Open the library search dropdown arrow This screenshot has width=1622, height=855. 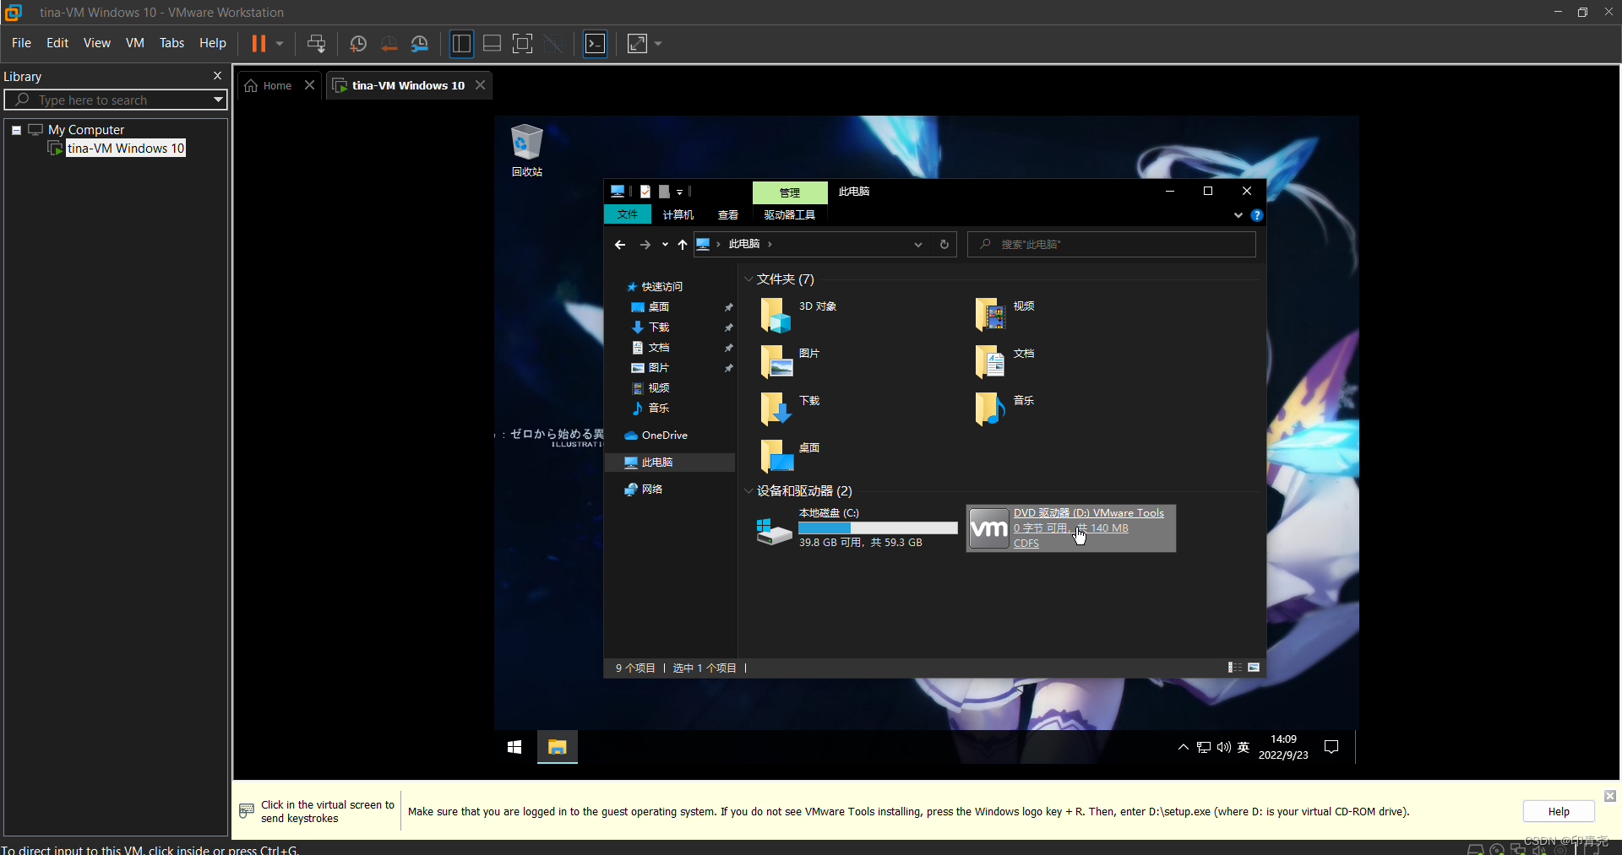tap(218, 100)
